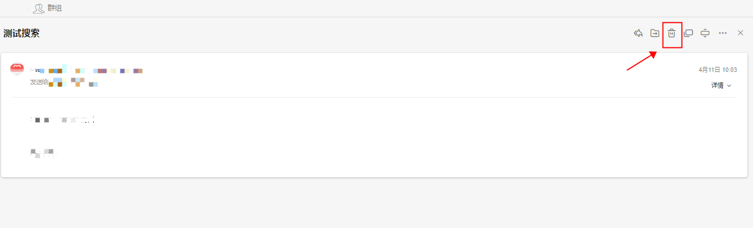
Task: Click the 4月11日 10:03 timestamp
Action: 718,70
